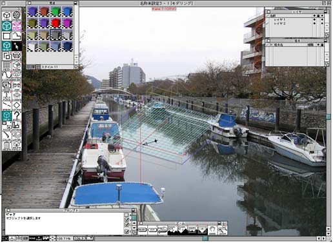
Task: Select the Hand pan tool
Action: [x=212, y=230]
